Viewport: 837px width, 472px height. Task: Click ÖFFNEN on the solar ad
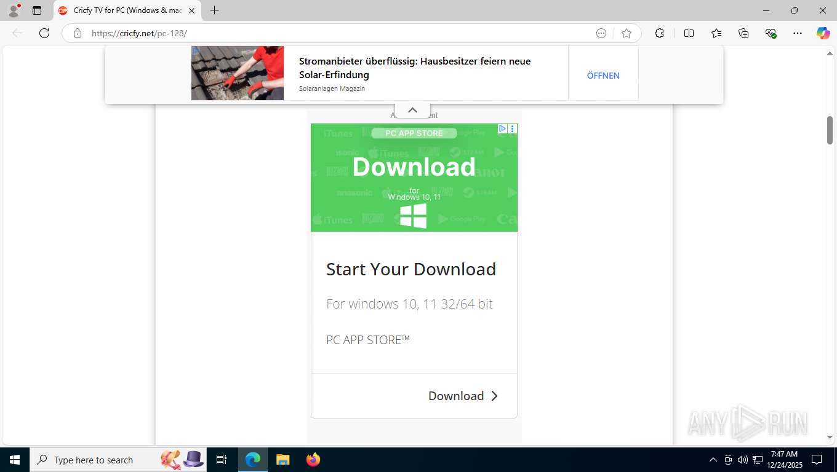click(x=603, y=76)
